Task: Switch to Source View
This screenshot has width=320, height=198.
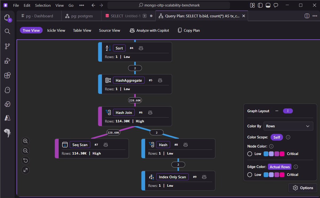Action: pyautogui.click(x=110, y=30)
